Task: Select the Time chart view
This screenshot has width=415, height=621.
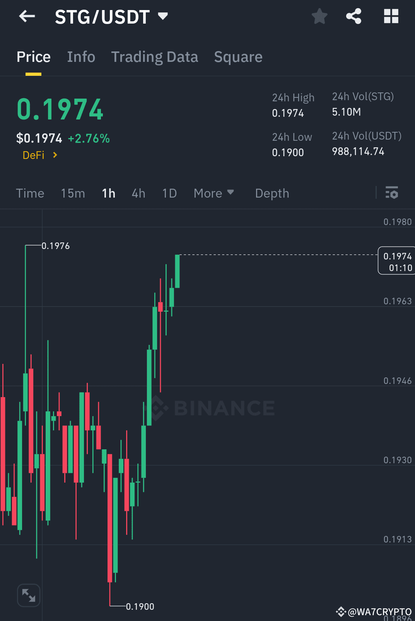Action: tap(30, 193)
